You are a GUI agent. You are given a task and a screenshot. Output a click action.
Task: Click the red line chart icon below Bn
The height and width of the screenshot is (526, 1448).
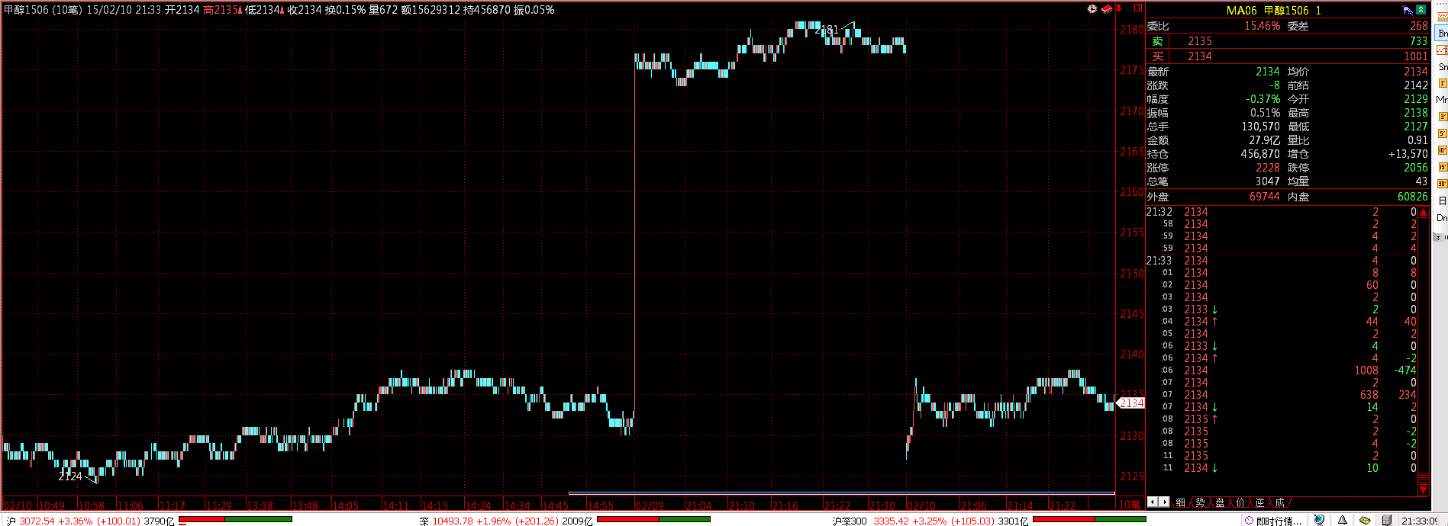pos(1443,50)
